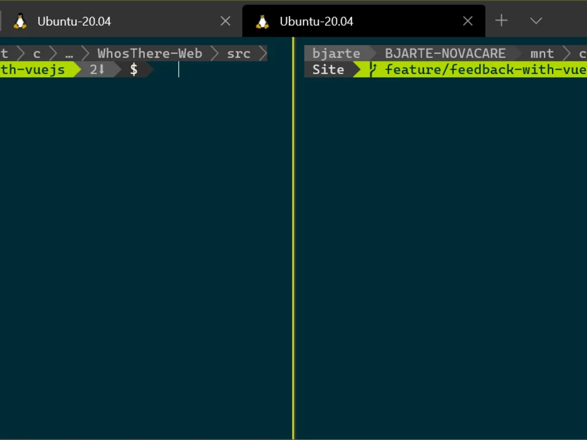Click the git branch icon in right pane
This screenshot has height=440, width=587.
pyautogui.click(x=372, y=69)
